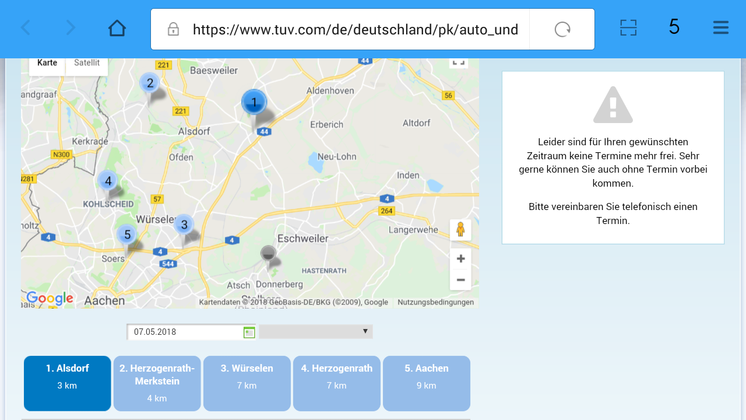This screenshot has width=746, height=420.
Task: Select the 3. Würselen location tab
Action: pyautogui.click(x=247, y=383)
